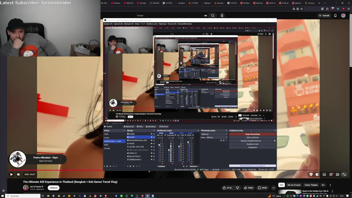
Task: Start voice search with microphone icon
Action: click(222, 15)
